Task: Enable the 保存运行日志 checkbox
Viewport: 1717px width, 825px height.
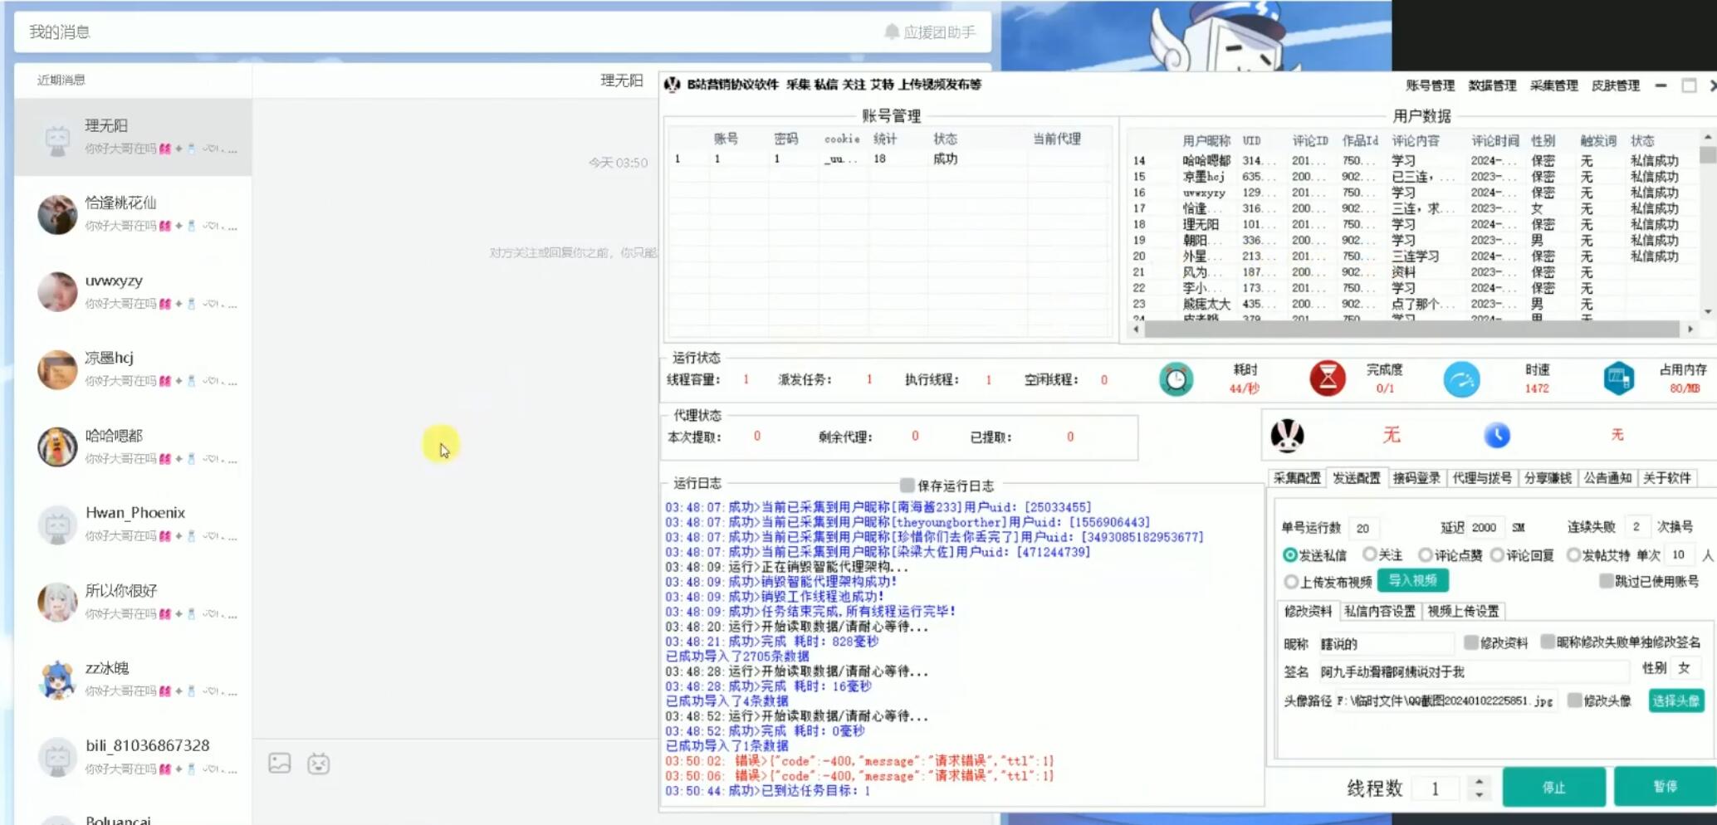Action: tap(907, 485)
